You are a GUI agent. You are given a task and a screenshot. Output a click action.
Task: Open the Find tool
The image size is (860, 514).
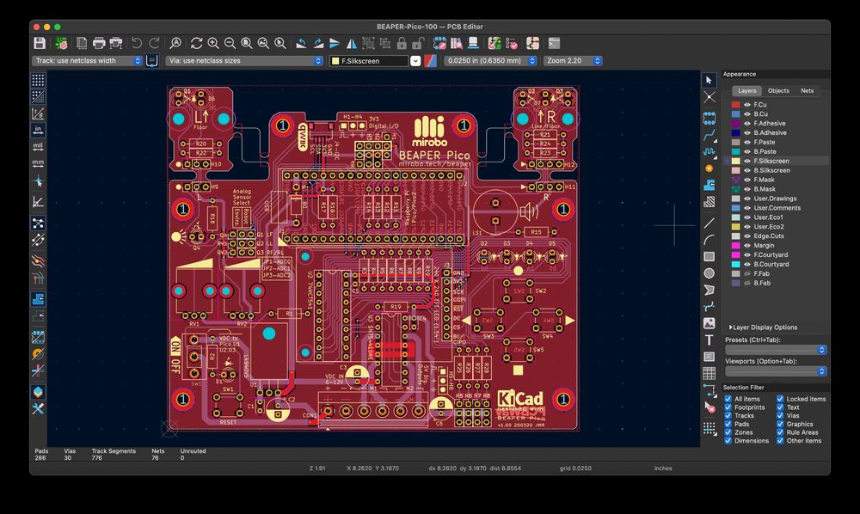pos(175,43)
